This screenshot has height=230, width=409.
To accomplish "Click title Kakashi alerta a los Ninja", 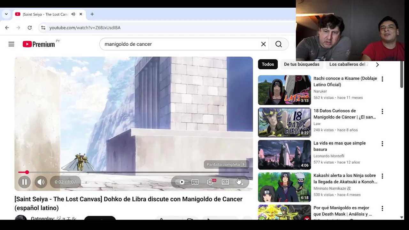I will [345, 179].
